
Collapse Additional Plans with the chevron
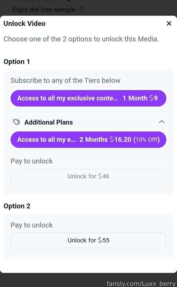[162, 122]
